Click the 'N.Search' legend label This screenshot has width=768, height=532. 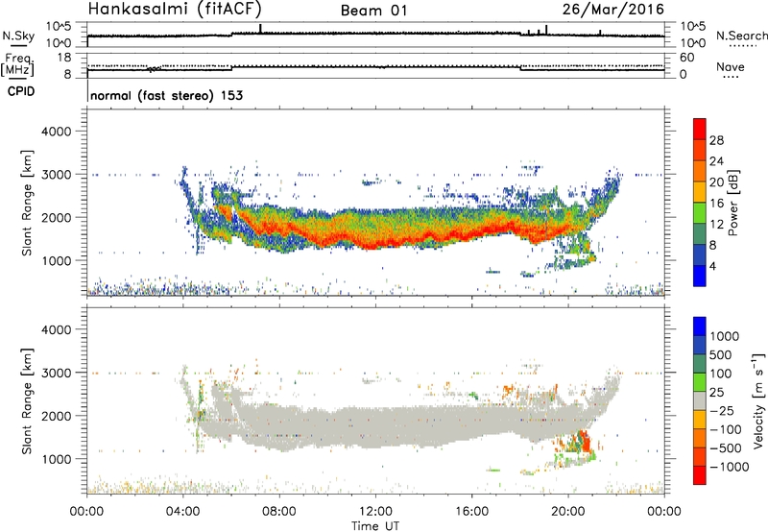tap(742, 36)
